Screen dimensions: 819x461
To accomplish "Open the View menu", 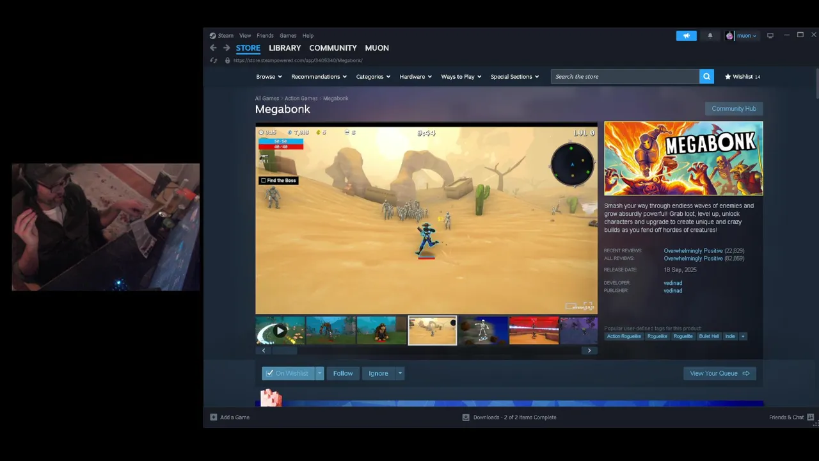I will click(245, 36).
